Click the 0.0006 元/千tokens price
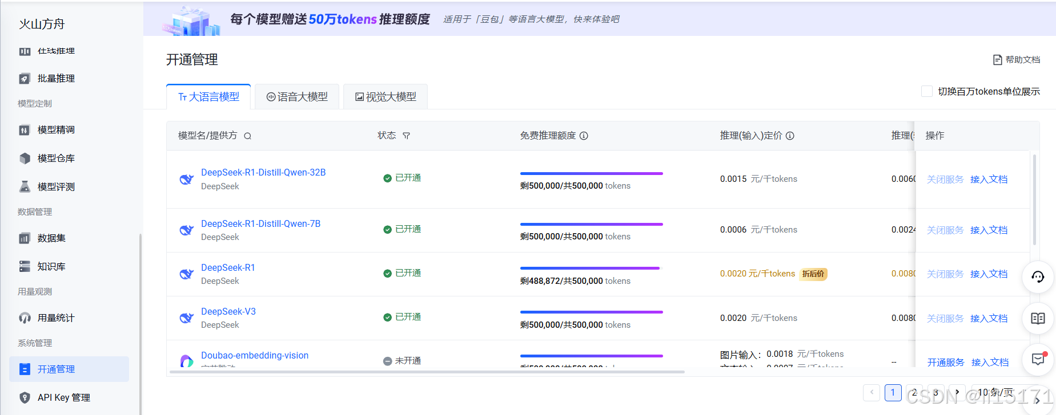The image size is (1056, 415). [758, 230]
